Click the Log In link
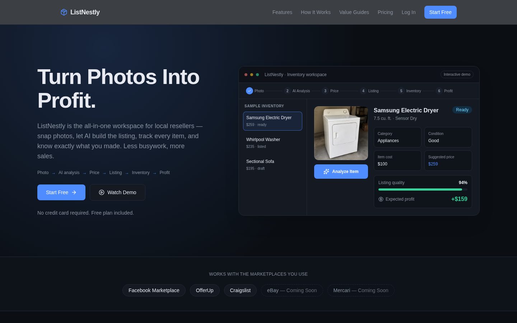517x323 pixels. point(409,12)
